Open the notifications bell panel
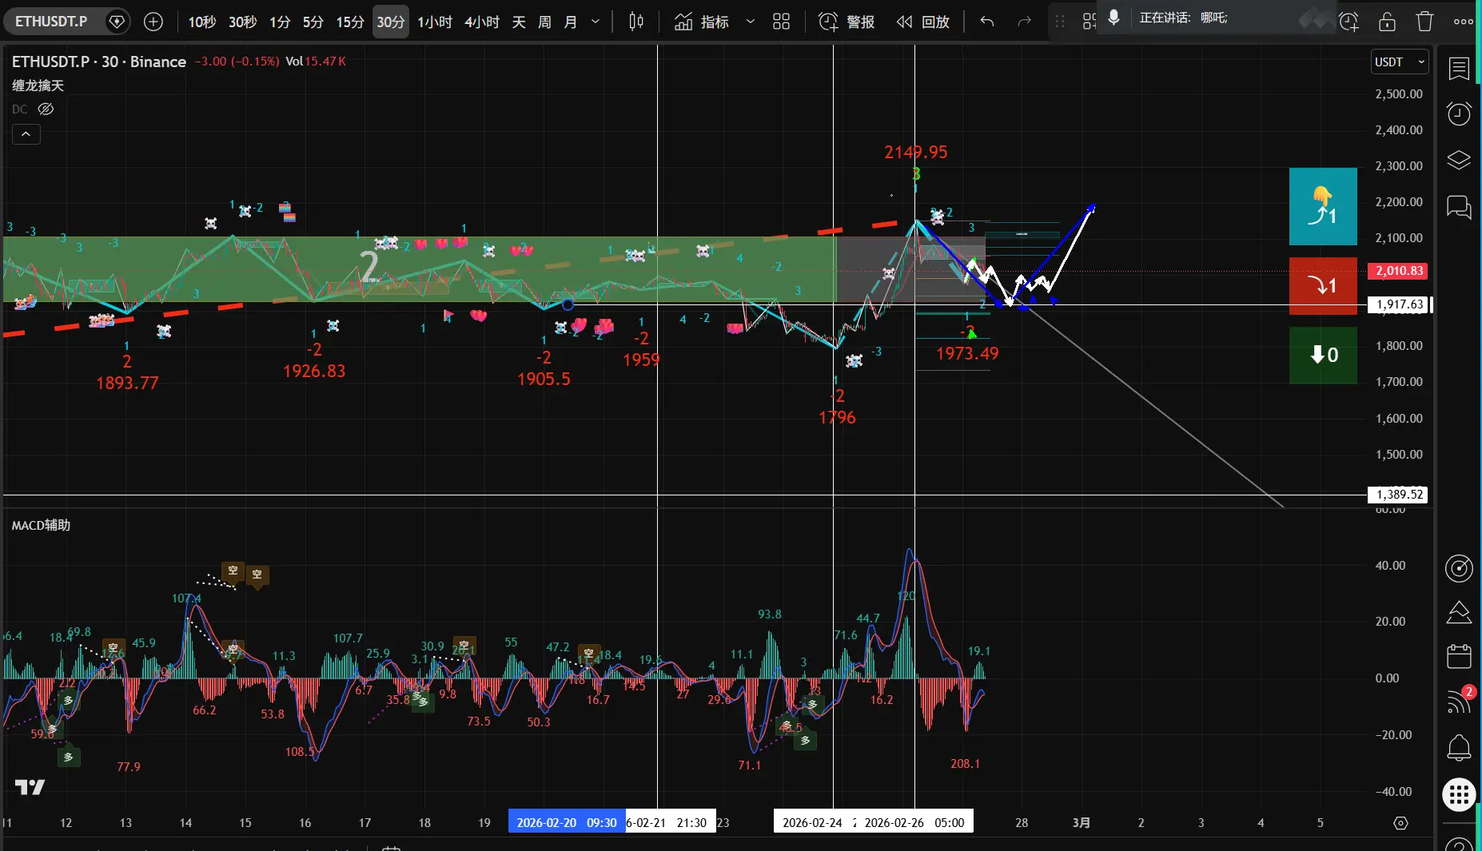Viewport: 1482px width, 851px height. [1459, 748]
